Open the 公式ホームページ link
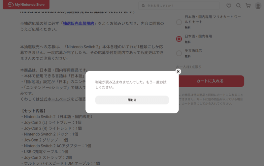The image size is (264, 166). coord(55,99)
